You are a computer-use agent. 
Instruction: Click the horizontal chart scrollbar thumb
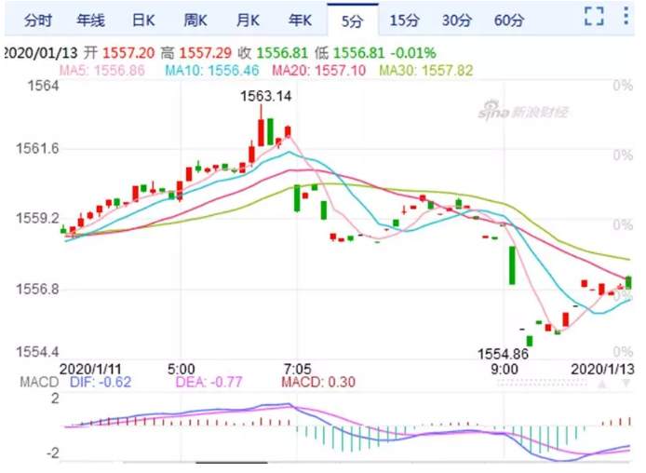(232, 464)
